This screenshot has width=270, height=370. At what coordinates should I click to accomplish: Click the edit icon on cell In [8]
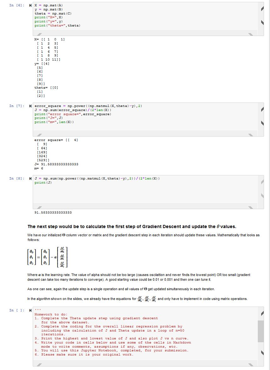(x=262, y=181)
